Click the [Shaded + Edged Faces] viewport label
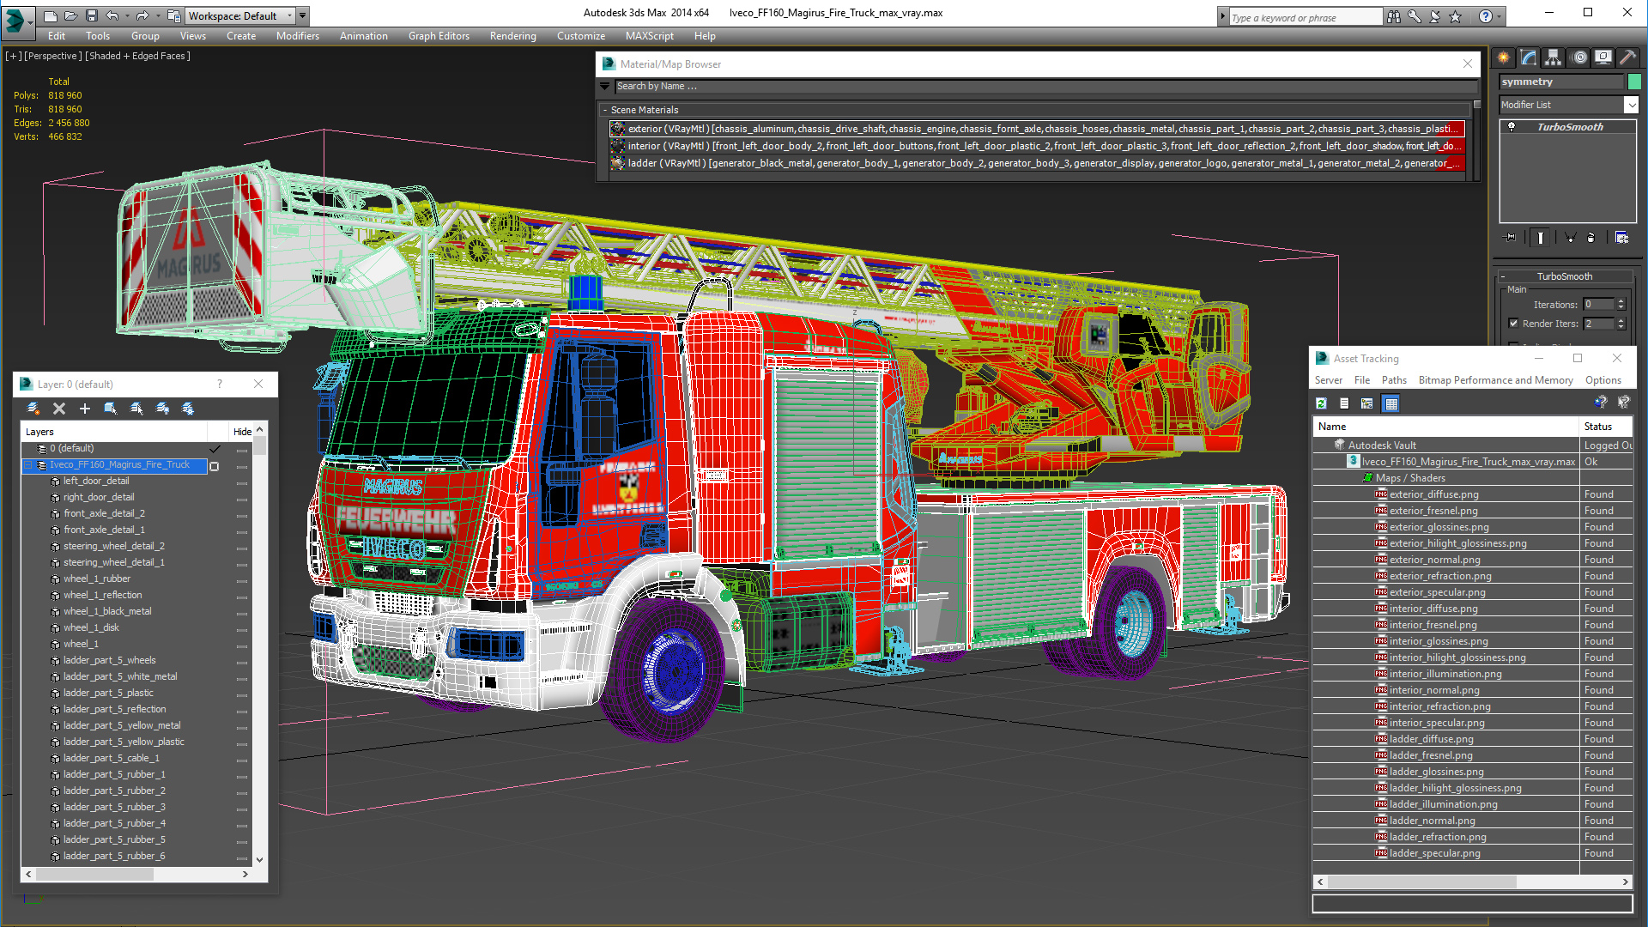Image resolution: width=1648 pixels, height=927 pixels. (x=138, y=56)
